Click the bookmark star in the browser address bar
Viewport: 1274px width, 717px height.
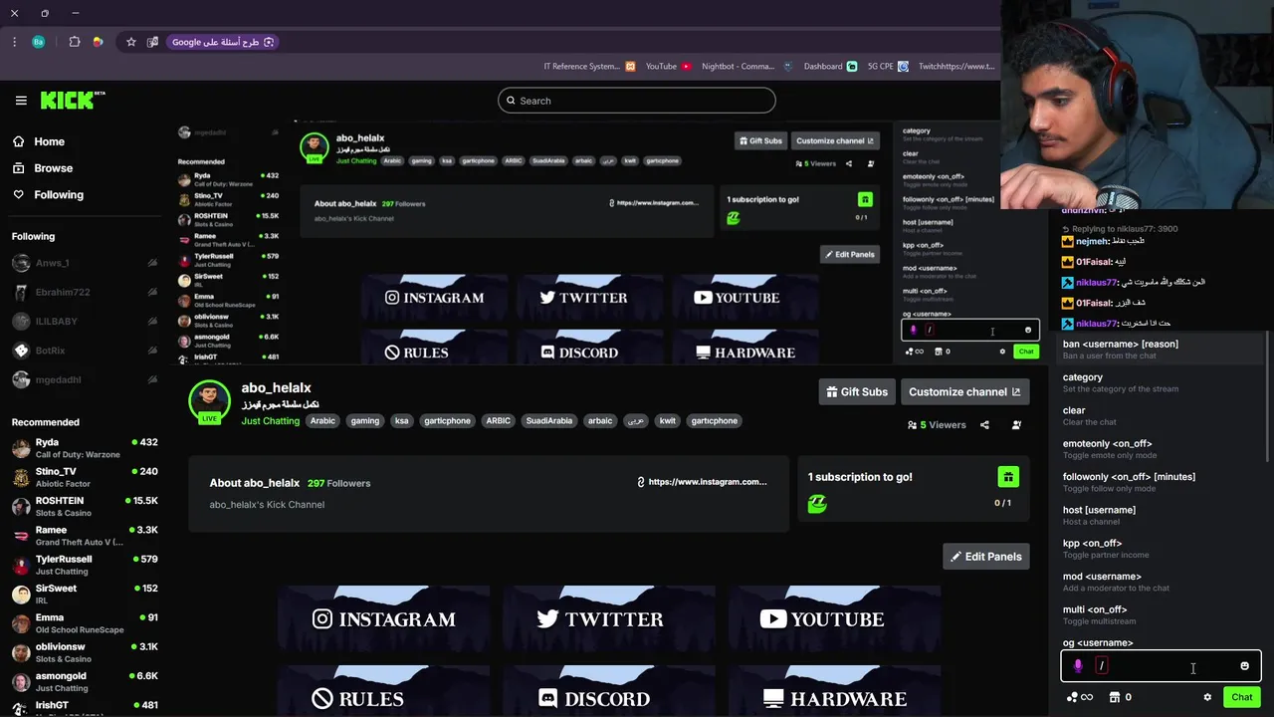click(x=130, y=42)
